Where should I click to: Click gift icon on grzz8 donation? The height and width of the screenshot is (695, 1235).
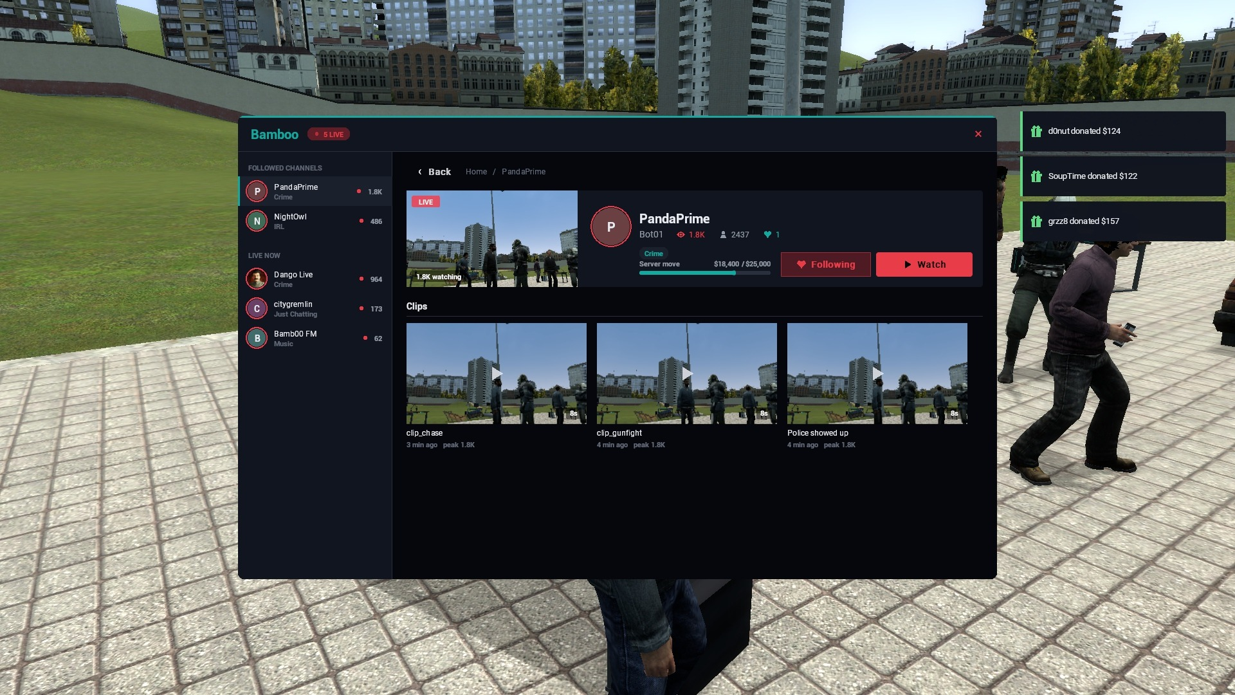tap(1036, 221)
